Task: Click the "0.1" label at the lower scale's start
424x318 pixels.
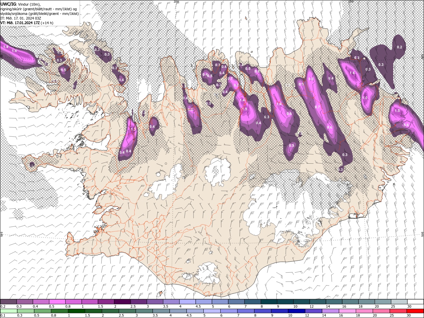Action: pyautogui.click(x=3, y=315)
